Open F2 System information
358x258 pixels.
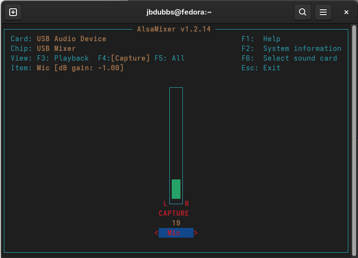point(291,48)
